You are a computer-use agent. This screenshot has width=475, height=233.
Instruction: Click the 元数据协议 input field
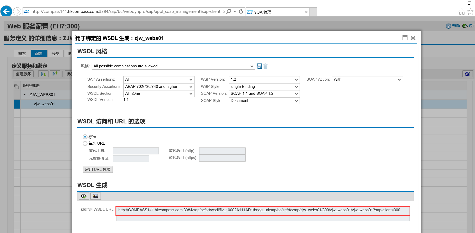[131, 158]
